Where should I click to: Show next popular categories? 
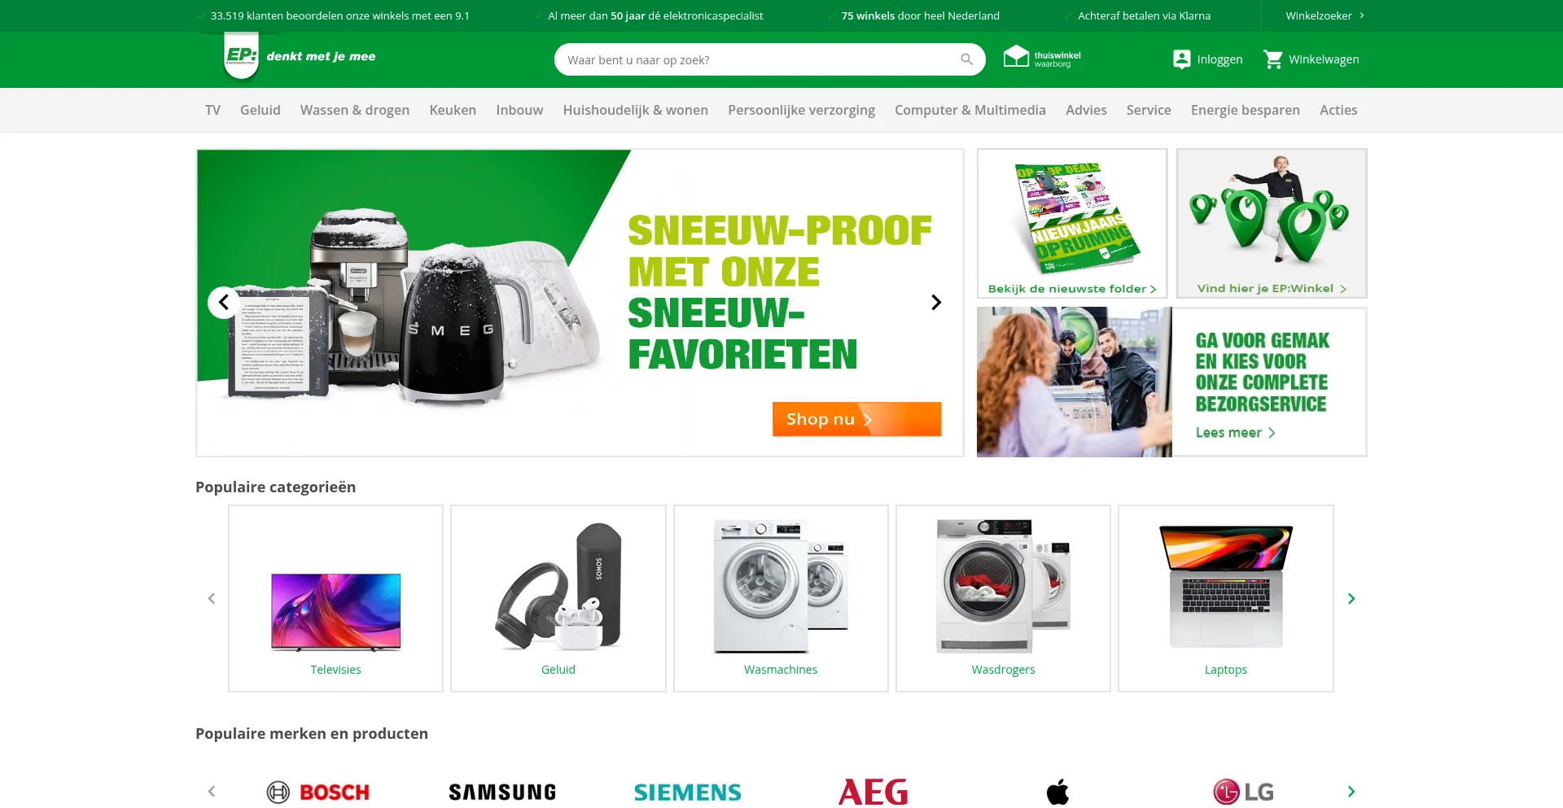(1351, 599)
